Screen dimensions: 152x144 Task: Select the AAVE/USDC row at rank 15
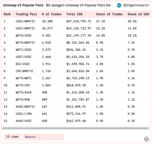[x=76, y=121]
